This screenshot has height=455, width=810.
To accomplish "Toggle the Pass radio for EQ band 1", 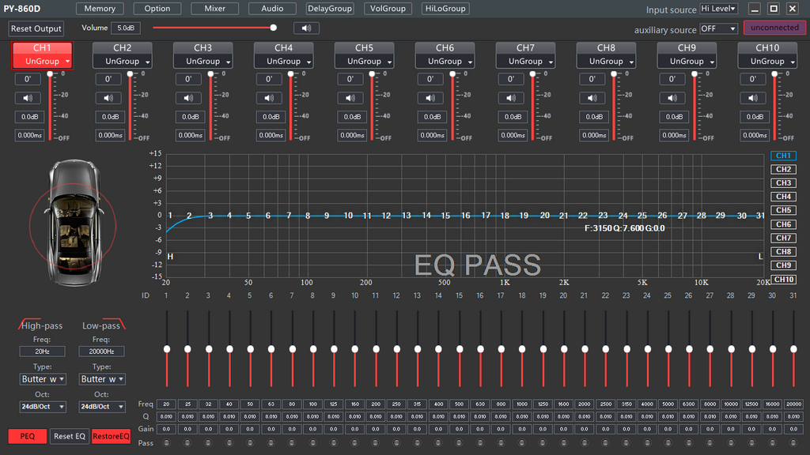I will pyautogui.click(x=167, y=443).
